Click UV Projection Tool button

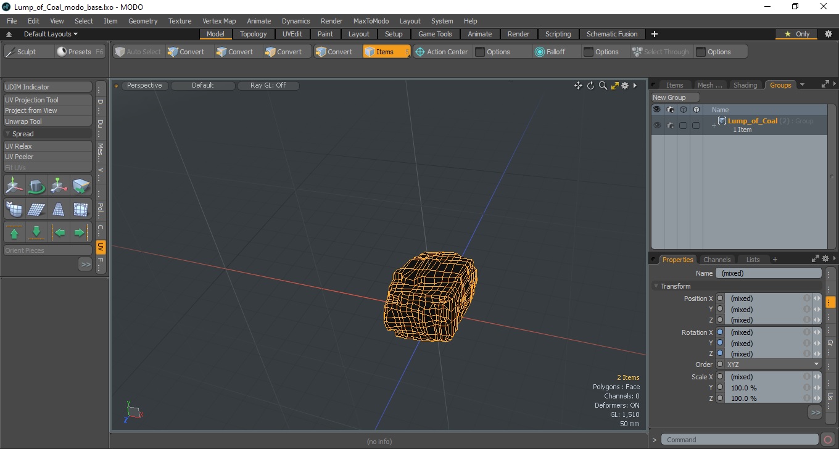point(48,100)
